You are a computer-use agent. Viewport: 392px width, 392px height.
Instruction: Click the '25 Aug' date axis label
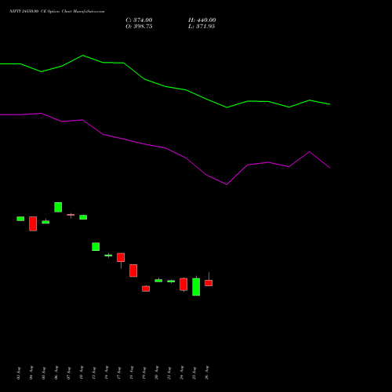pos(194,372)
